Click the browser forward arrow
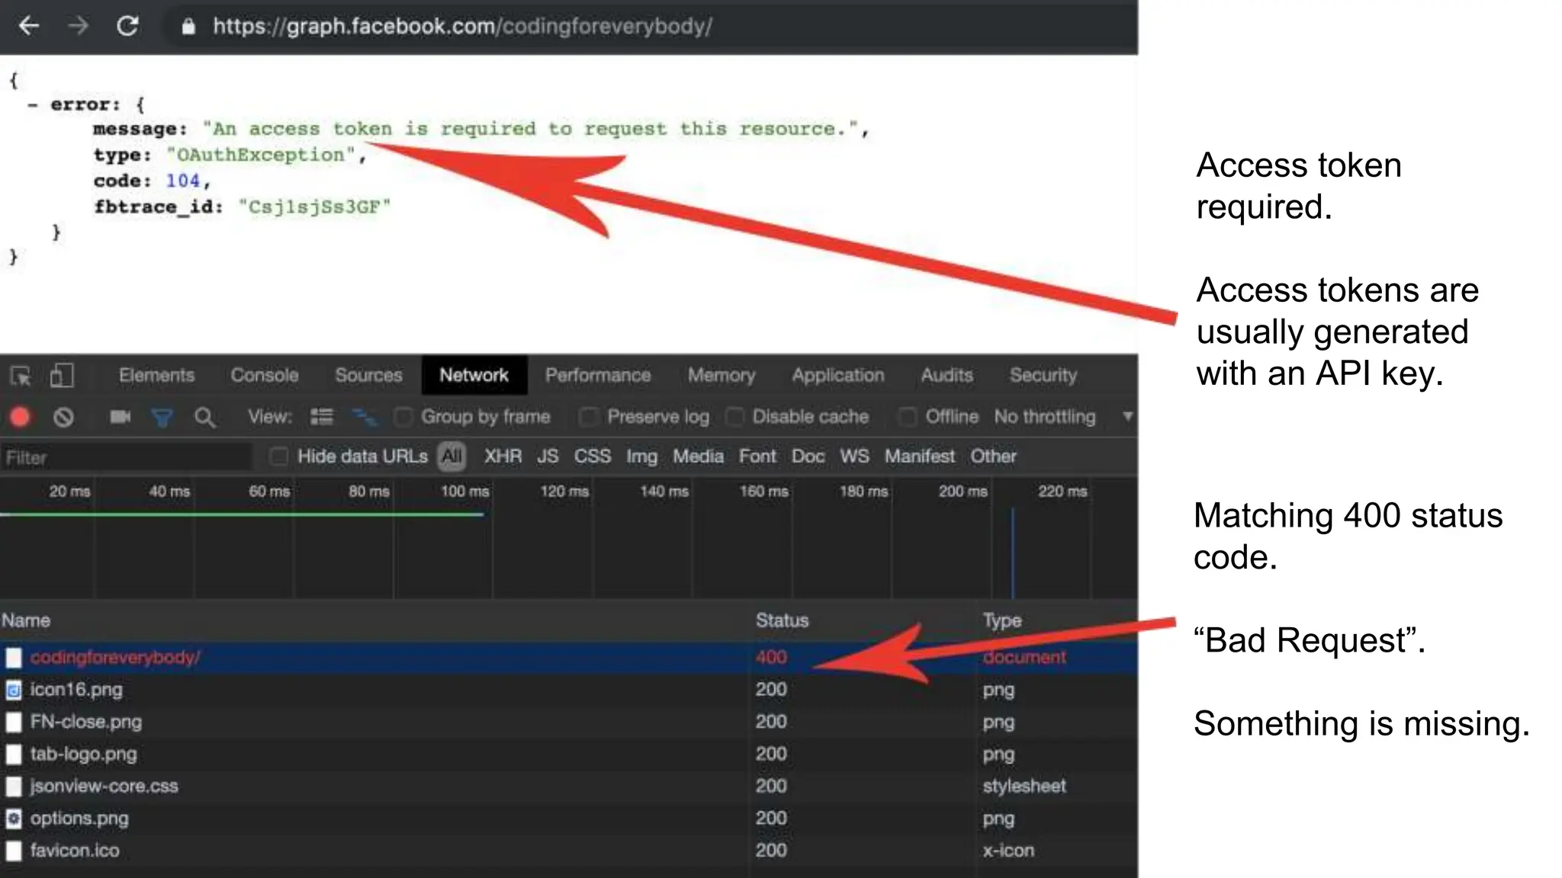The width and height of the screenshot is (1562, 878). pos(77,27)
